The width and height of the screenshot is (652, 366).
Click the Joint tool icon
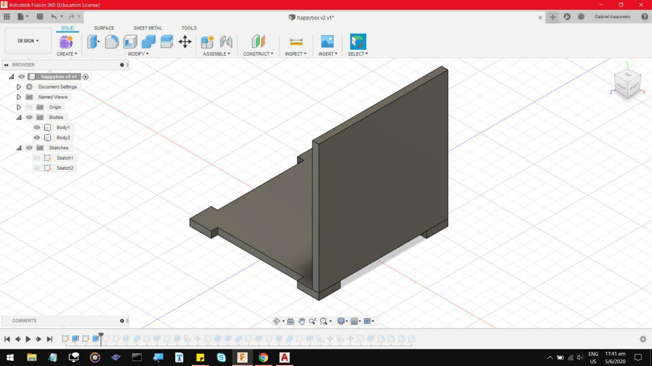226,42
